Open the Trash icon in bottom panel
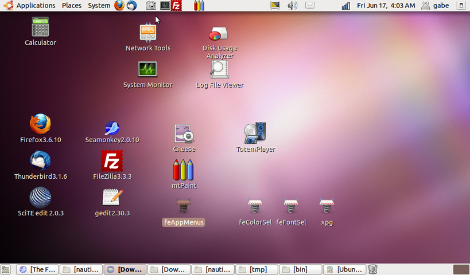 372,270
